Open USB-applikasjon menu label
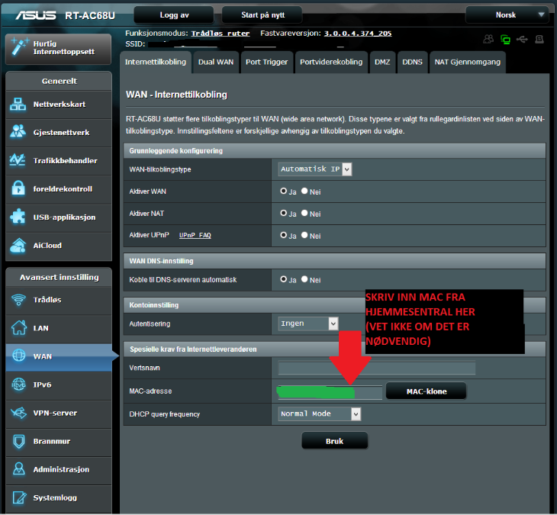557x515 pixels. tap(64, 217)
